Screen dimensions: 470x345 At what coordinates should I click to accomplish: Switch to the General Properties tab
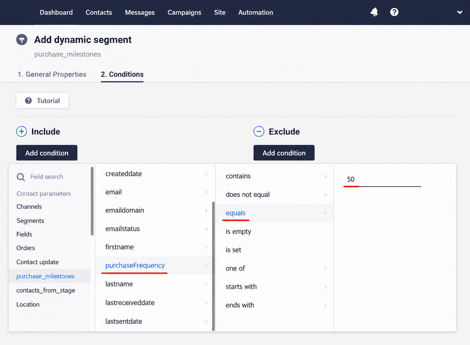[x=52, y=74]
